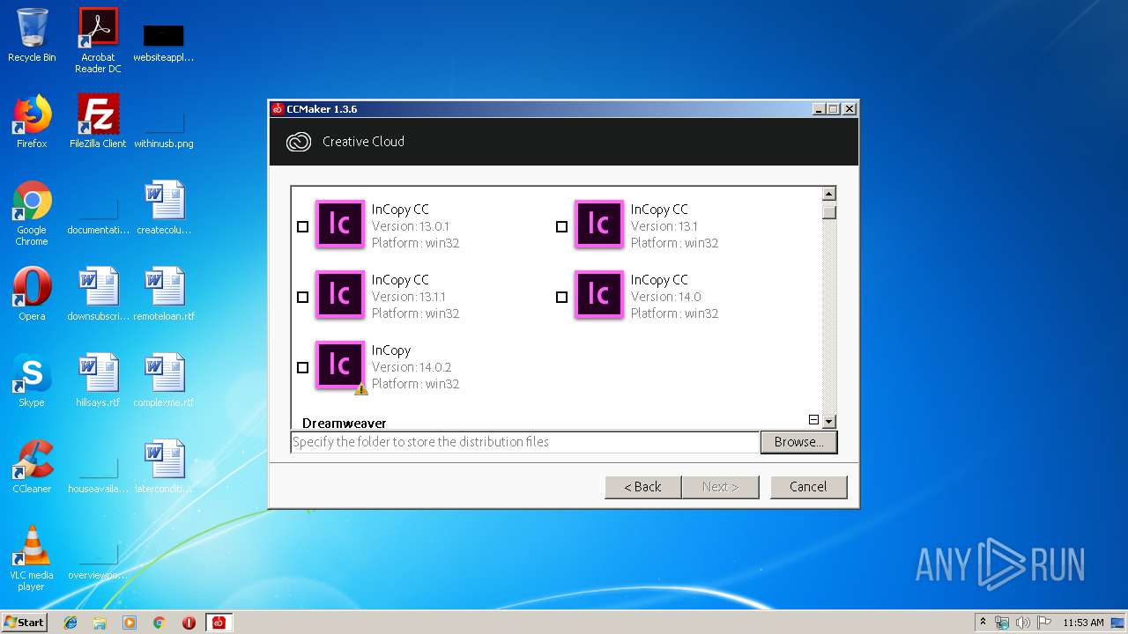Open VLC media player desktop shortcut
The width and height of the screenshot is (1128, 634).
tap(32, 558)
